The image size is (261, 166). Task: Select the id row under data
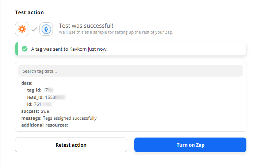tap(35, 104)
